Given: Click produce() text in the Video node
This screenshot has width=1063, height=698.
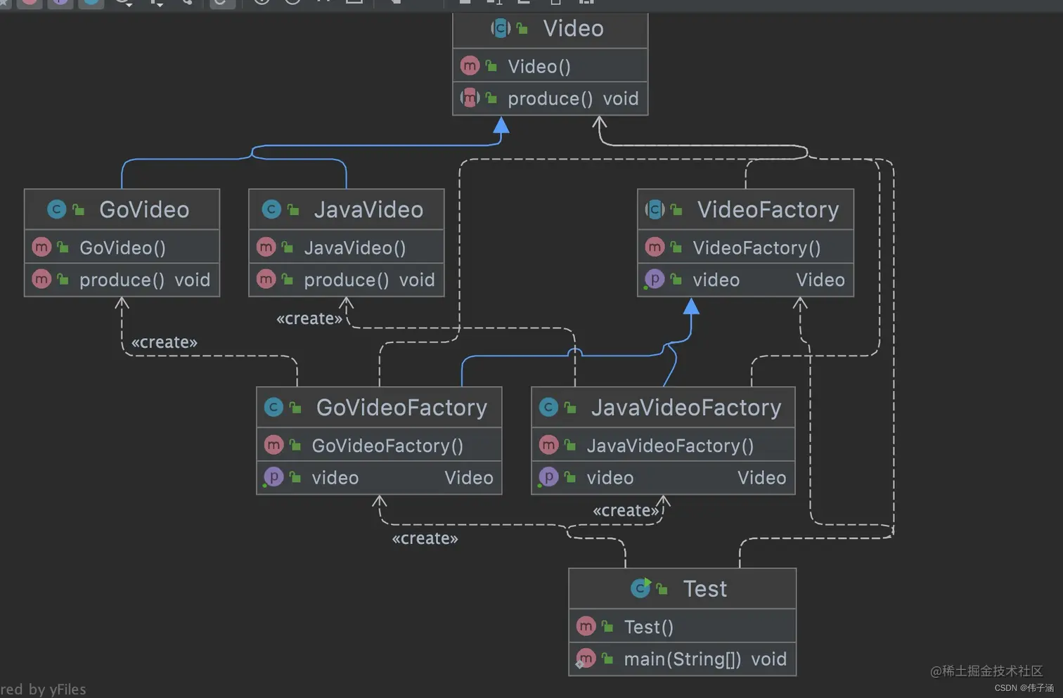Looking at the screenshot, I should 550,98.
